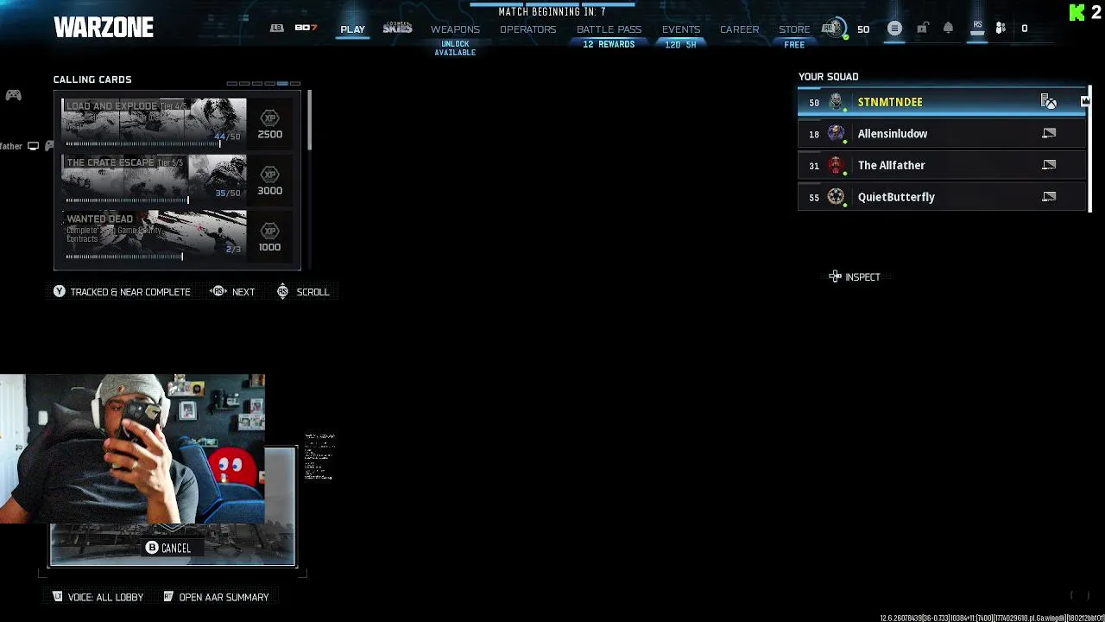Click the Calling Cards panel scrollbar
Image resolution: width=1105 pixels, height=622 pixels.
[309, 120]
